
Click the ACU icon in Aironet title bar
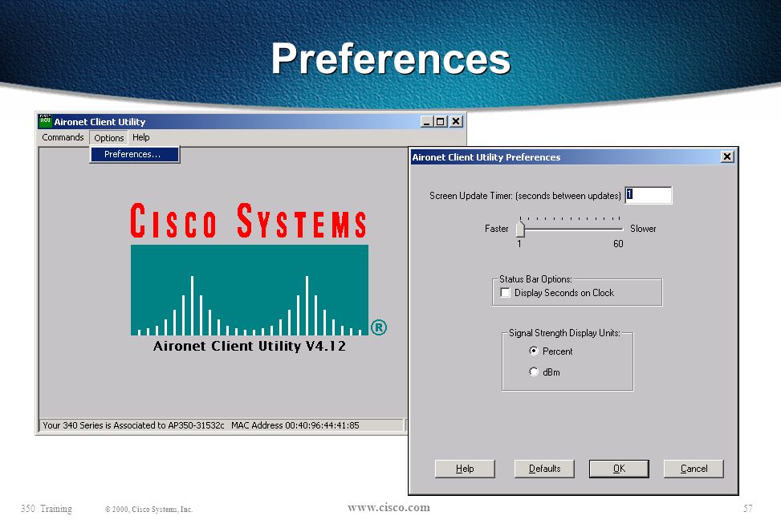coord(45,121)
